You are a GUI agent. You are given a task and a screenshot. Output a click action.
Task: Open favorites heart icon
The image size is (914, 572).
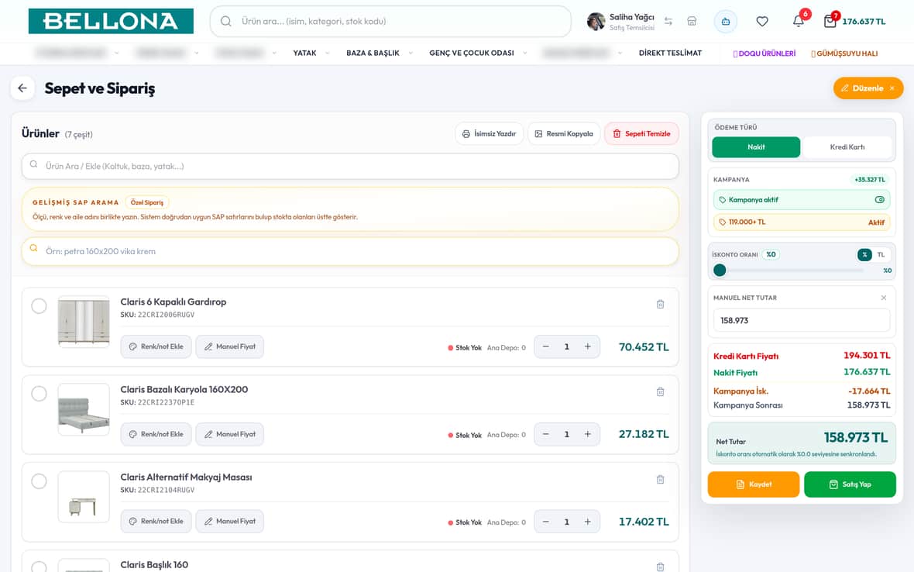pyautogui.click(x=762, y=21)
